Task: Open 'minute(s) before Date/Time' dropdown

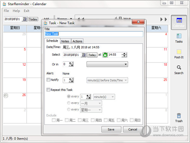Action: click(107, 80)
